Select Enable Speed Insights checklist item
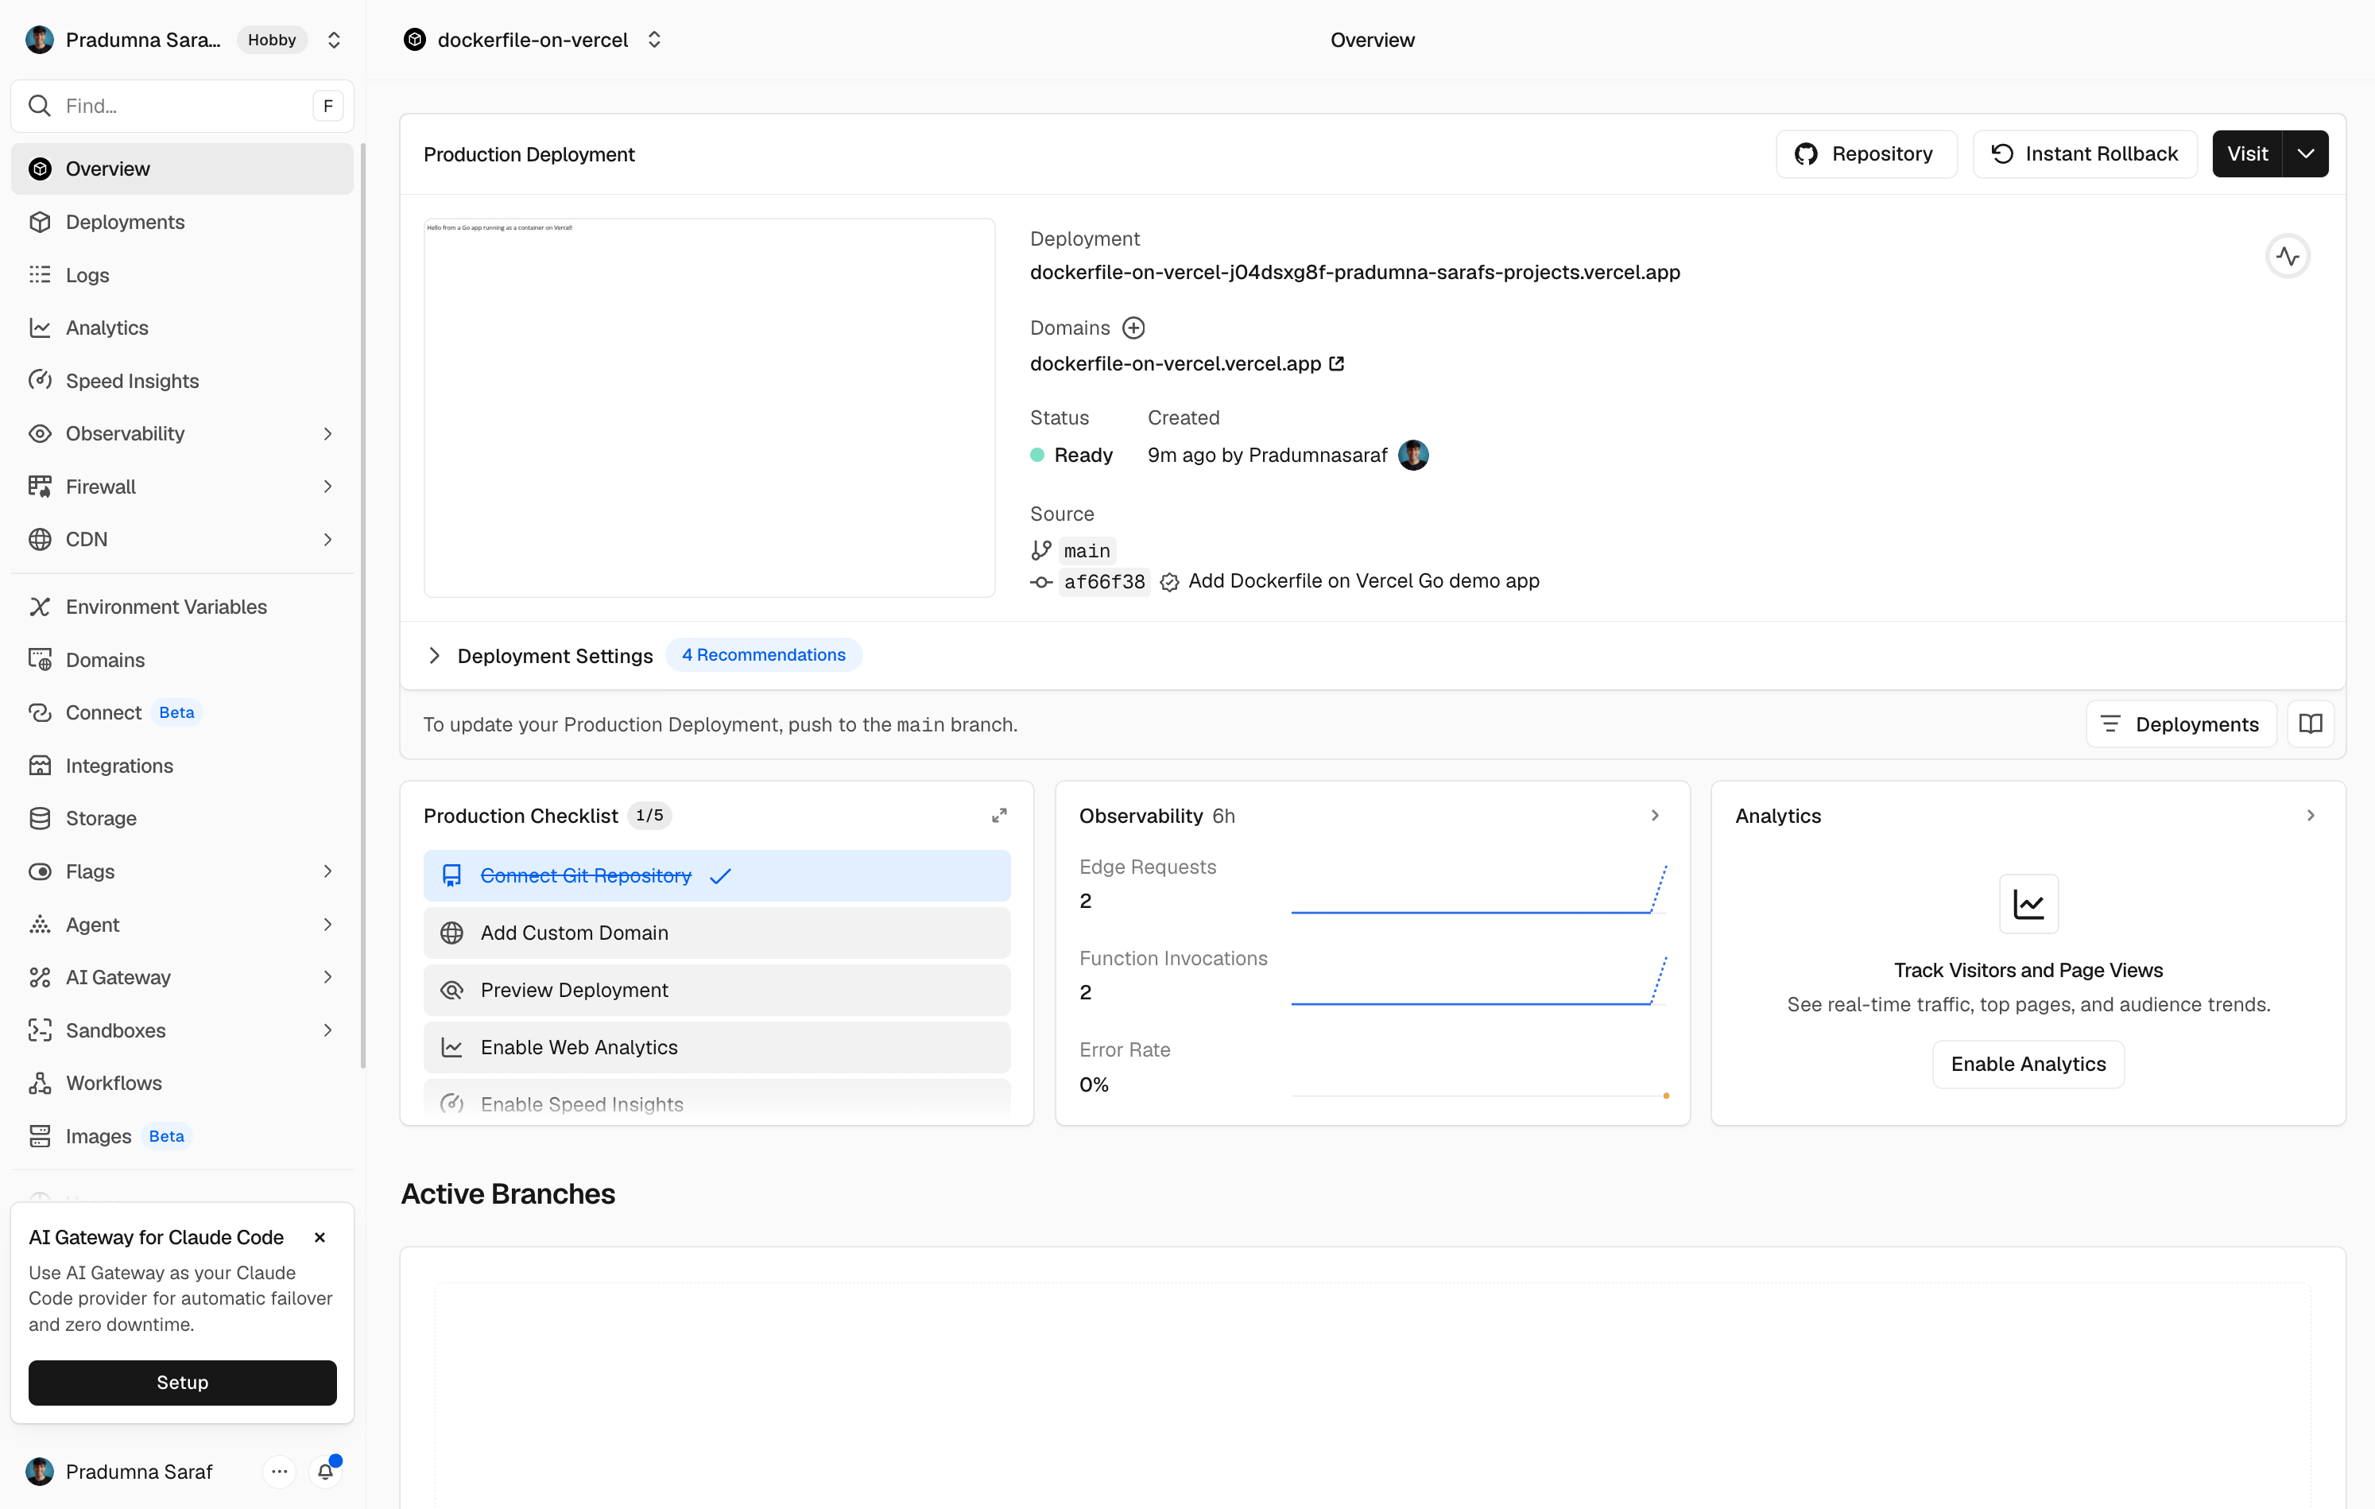 click(x=717, y=1103)
